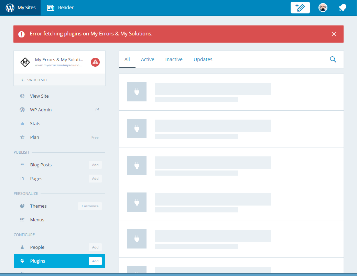Add a new page
Viewport: 357px width, 276px height.
pyautogui.click(x=95, y=179)
